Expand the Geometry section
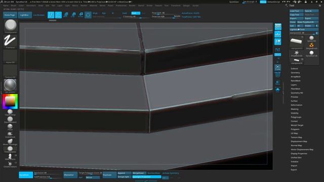The height and width of the screenshot is (182, 324). coord(295,73)
